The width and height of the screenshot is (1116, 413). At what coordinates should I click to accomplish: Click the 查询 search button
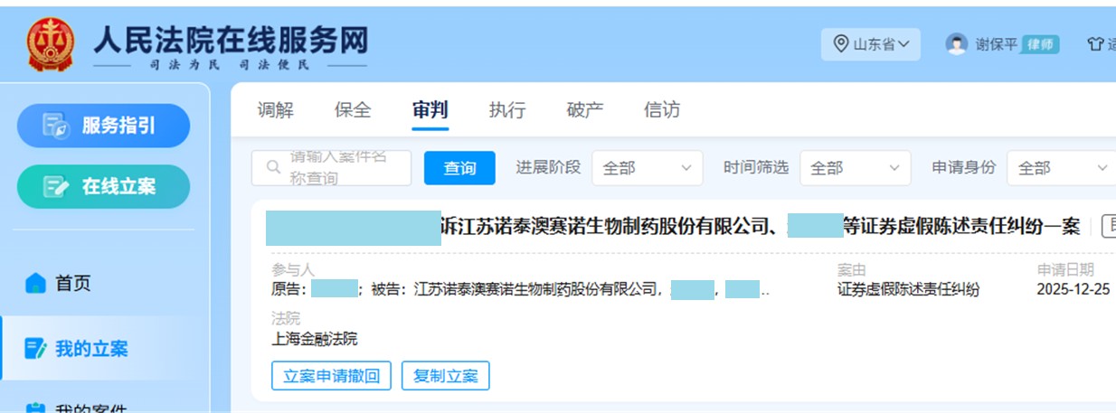point(459,168)
